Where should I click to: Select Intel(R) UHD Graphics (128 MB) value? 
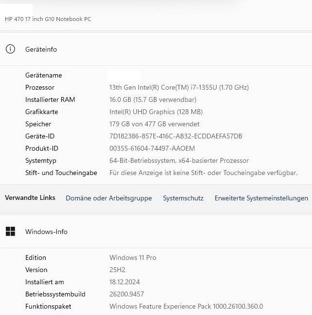156,112
